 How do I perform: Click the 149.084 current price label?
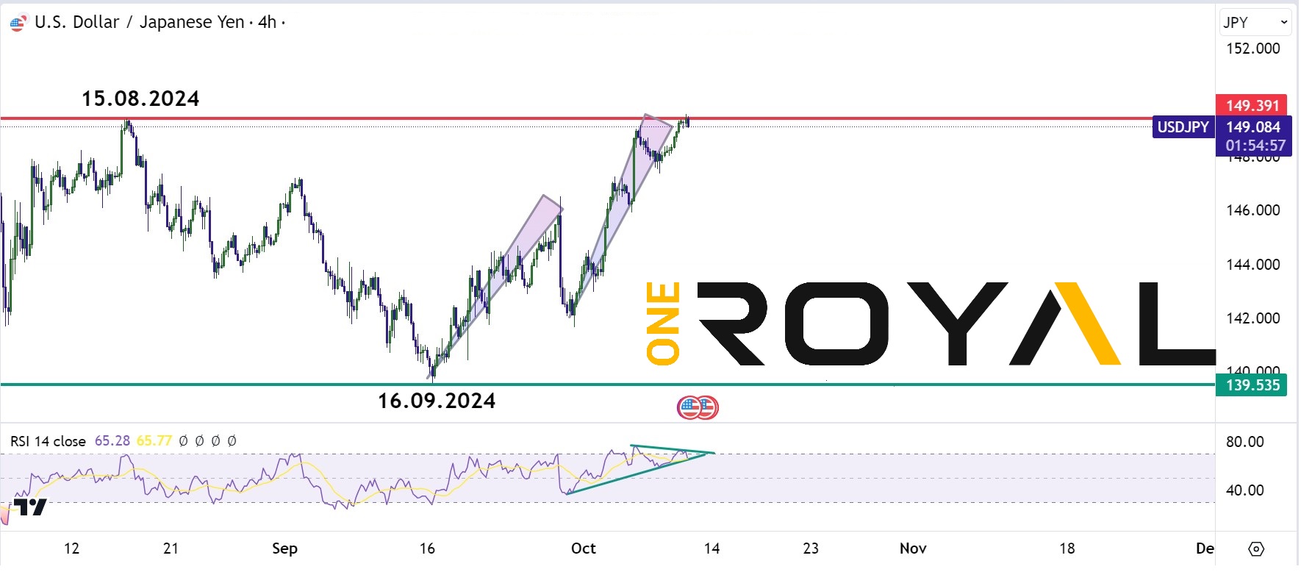click(1253, 127)
